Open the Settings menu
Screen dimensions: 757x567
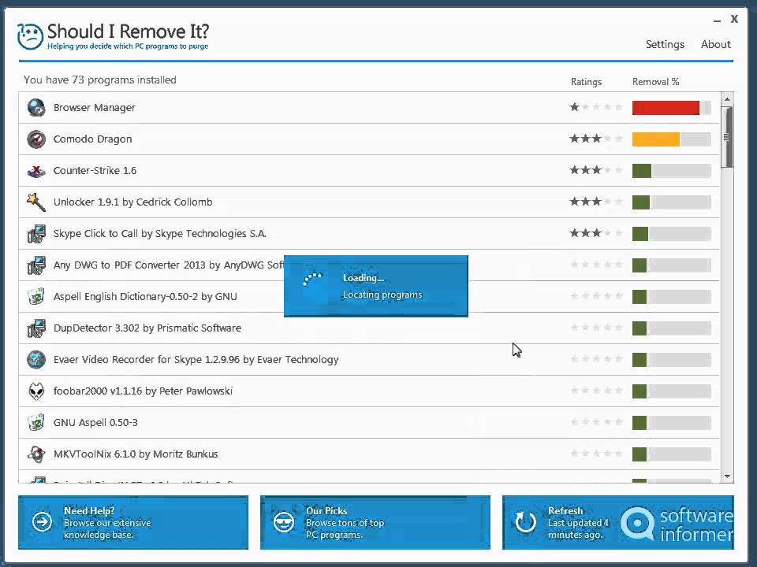click(x=665, y=44)
